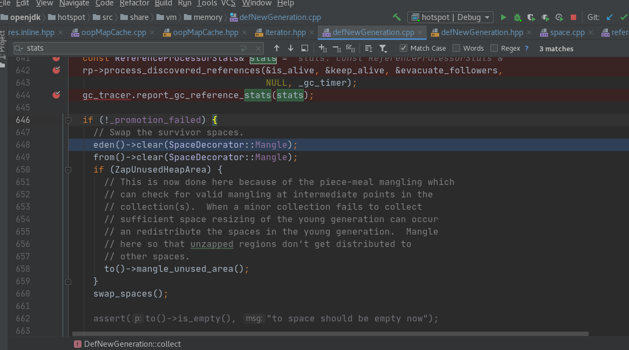Close the defNewGeneration.cpp tab
Image resolution: width=629 pixels, height=350 pixels.
(x=420, y=32)
